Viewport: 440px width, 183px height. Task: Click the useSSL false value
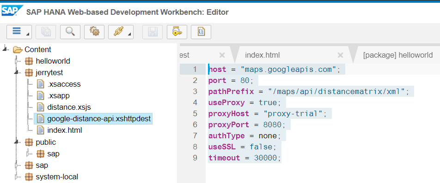[x=261, y=147]
